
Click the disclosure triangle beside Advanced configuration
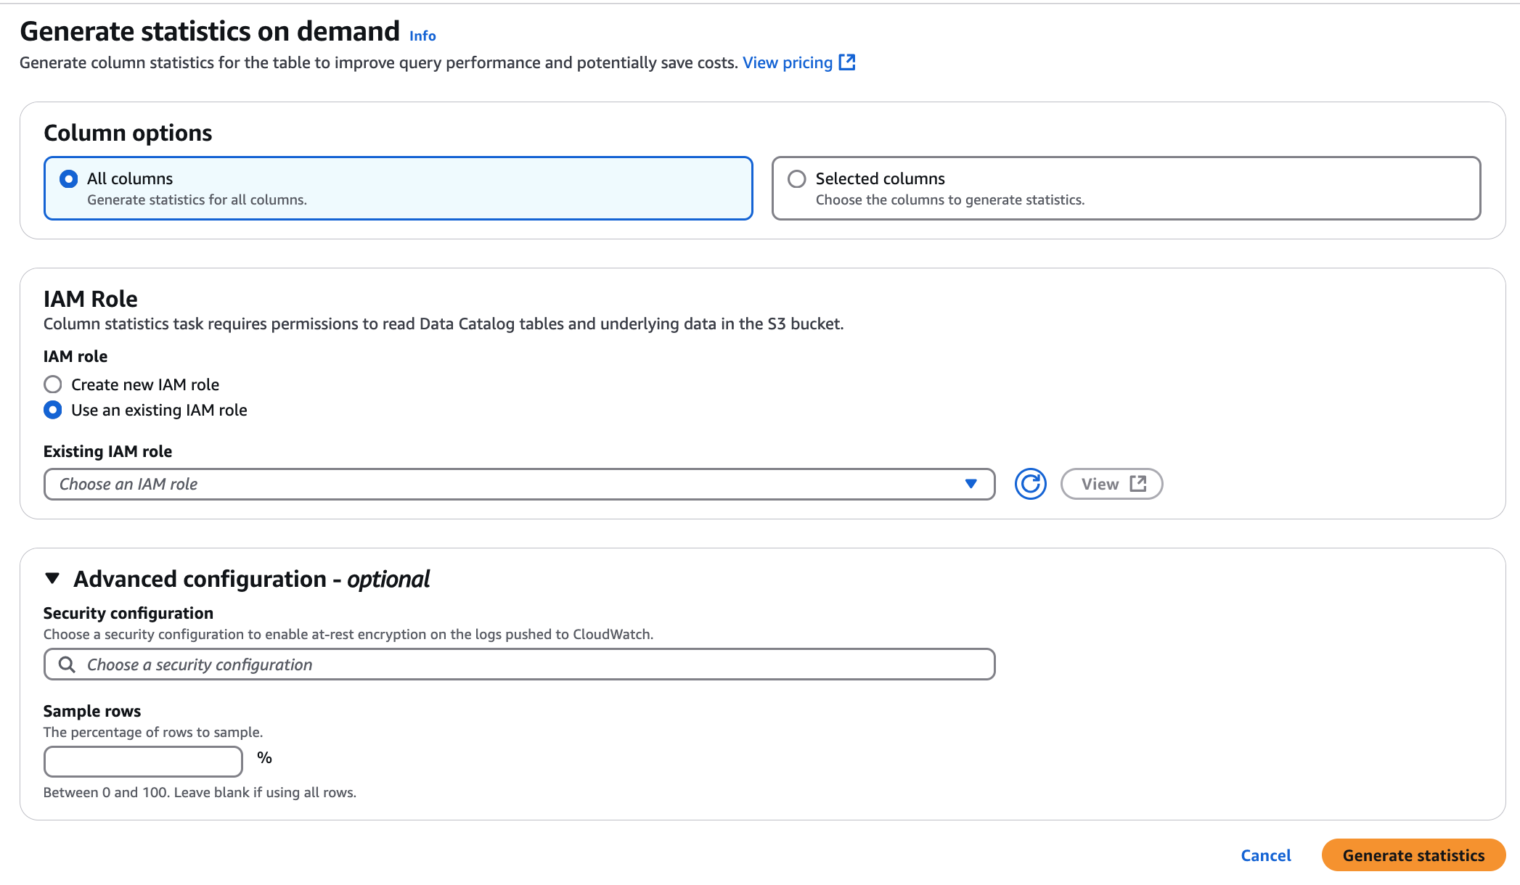coord(52,578)
